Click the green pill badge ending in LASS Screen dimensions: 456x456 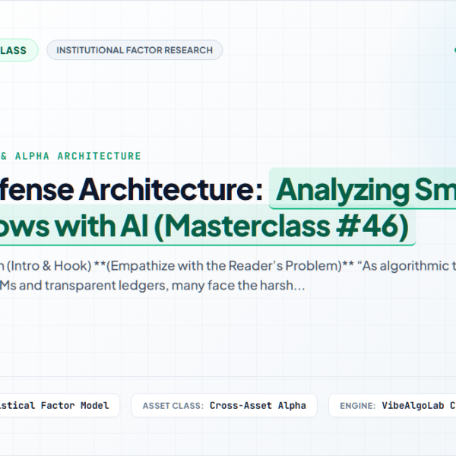18,50
